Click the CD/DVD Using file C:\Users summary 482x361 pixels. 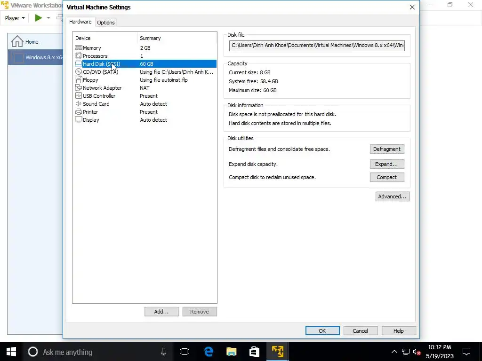(177, 72)
